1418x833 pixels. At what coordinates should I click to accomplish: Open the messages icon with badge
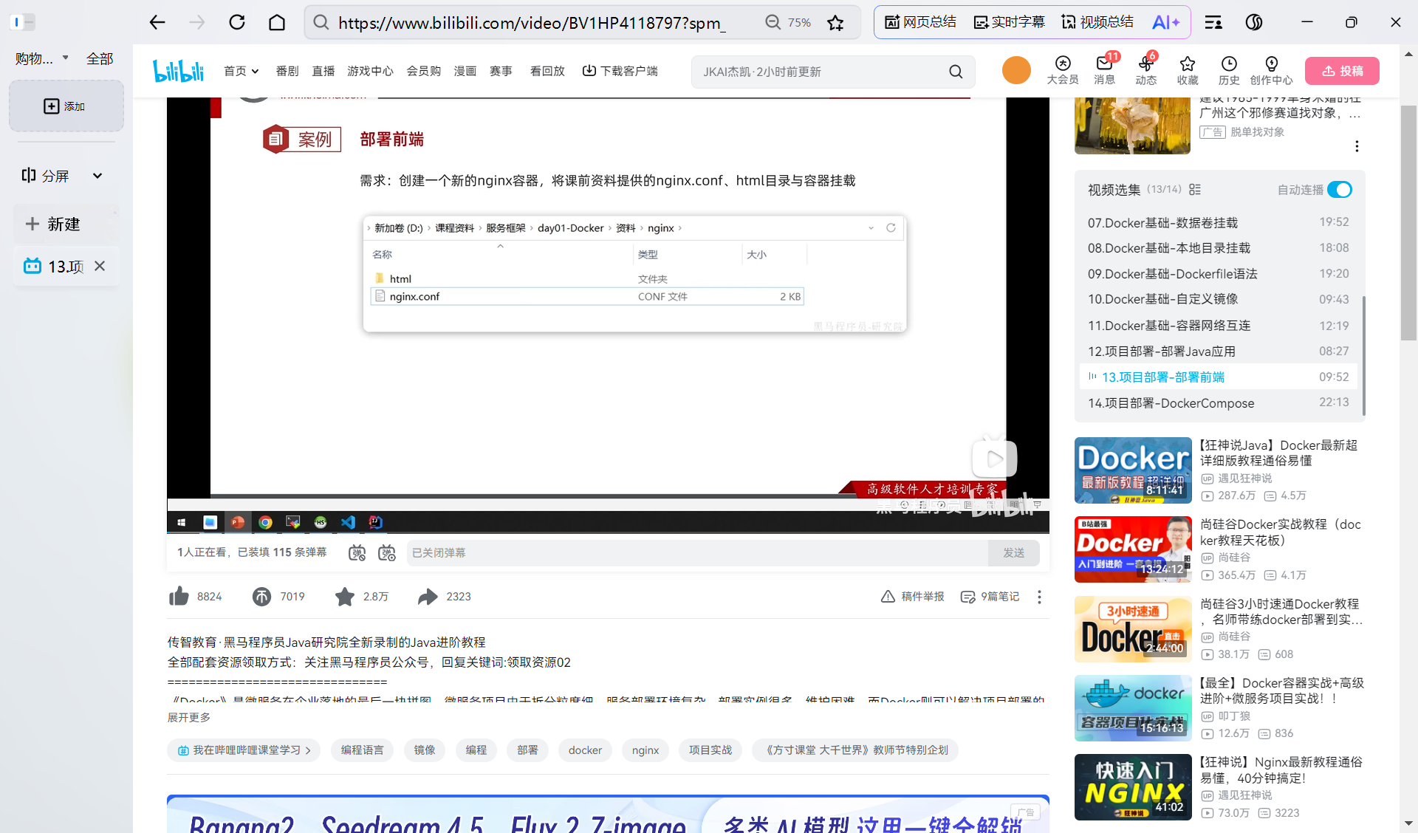[1104, 64]
